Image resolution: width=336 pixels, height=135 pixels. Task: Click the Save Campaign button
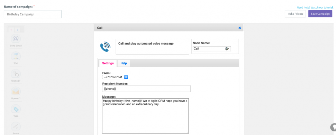(320, 14)
